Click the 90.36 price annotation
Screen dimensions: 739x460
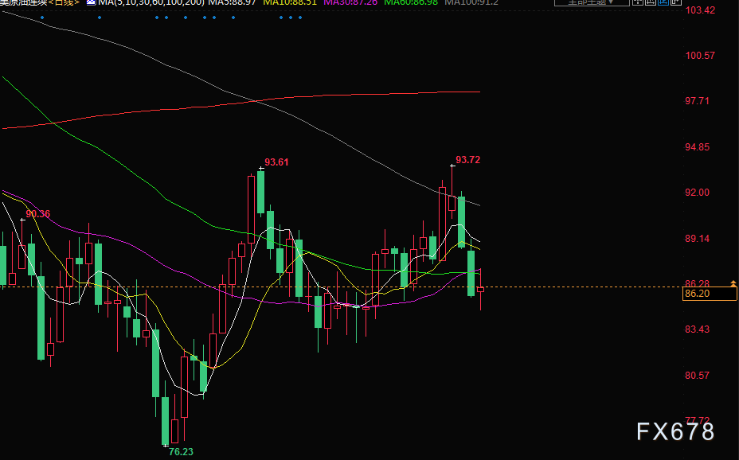pos(37,214)
